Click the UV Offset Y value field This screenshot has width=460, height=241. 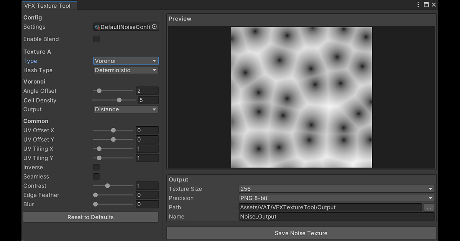point(147,140)
